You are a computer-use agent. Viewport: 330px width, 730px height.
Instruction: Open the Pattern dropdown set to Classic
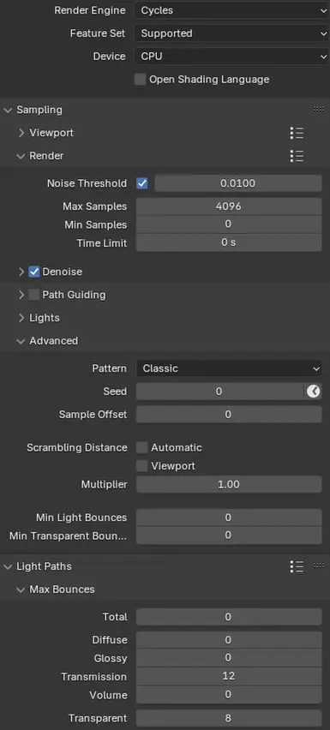[x=229, y=368]
